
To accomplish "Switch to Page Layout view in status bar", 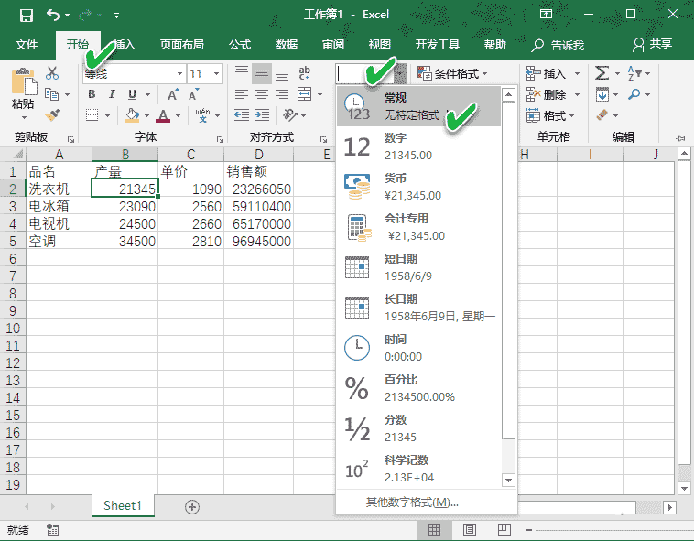I will coord(469,530).
